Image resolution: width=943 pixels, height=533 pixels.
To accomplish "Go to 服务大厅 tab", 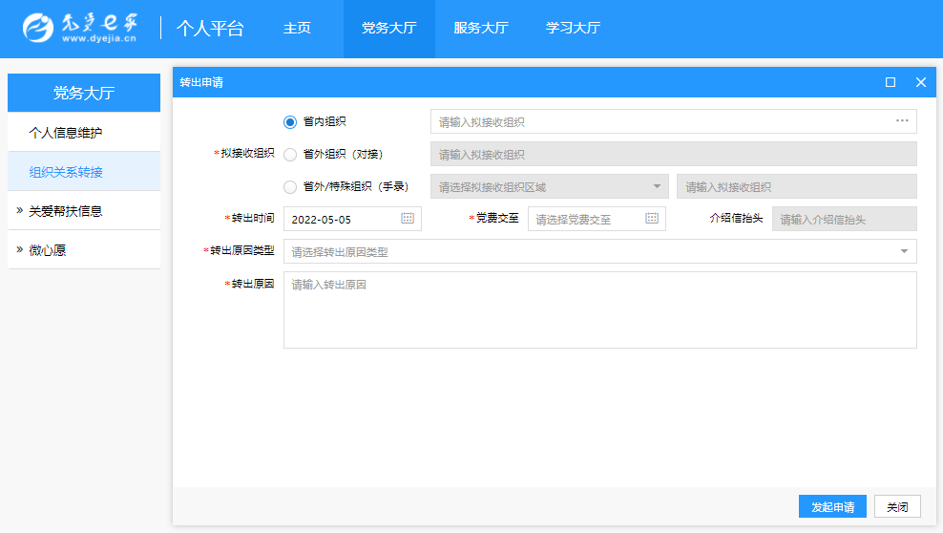I will tap(481, 29).
